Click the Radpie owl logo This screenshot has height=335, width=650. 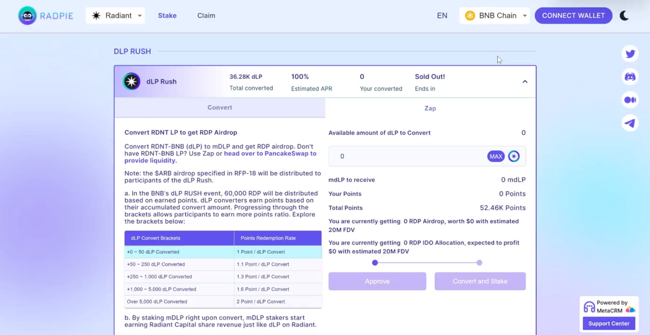pyautogui.click(x=27, y=16)
